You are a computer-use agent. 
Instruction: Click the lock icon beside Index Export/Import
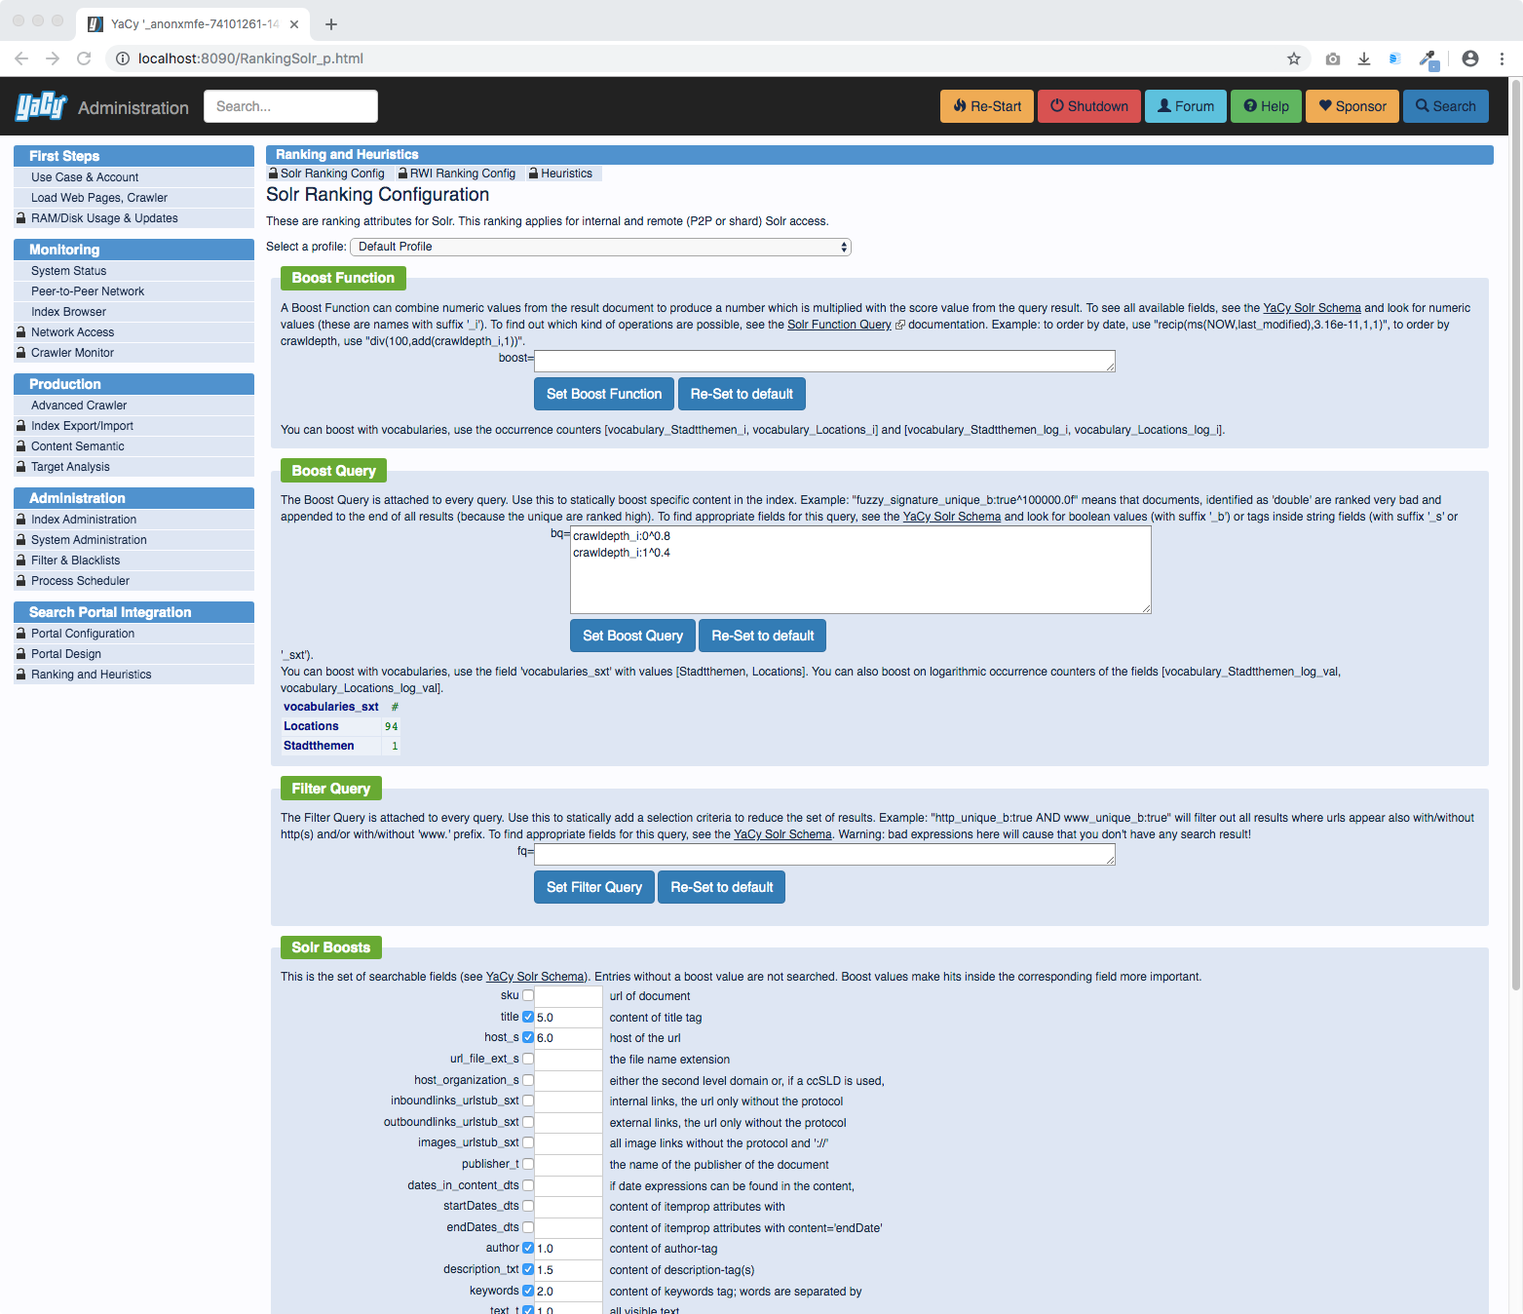pos(20,426)
